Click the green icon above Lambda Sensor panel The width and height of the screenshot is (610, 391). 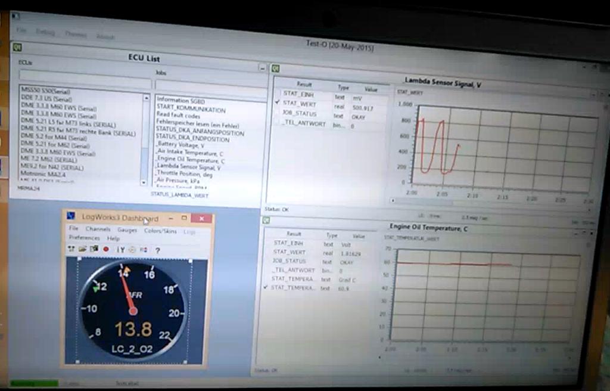click(276, 69)
